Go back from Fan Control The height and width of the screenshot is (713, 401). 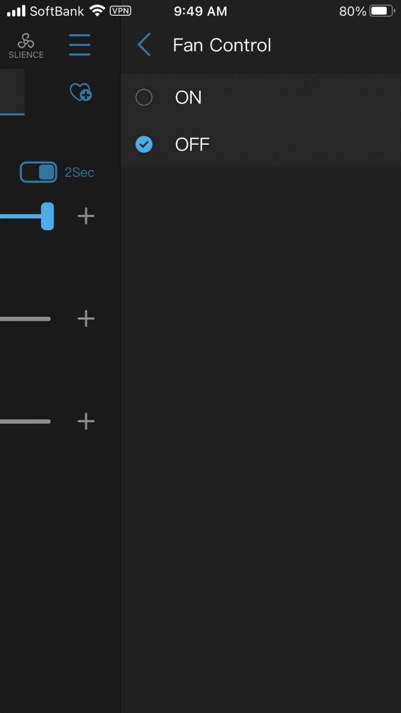(x=144, y=45)
